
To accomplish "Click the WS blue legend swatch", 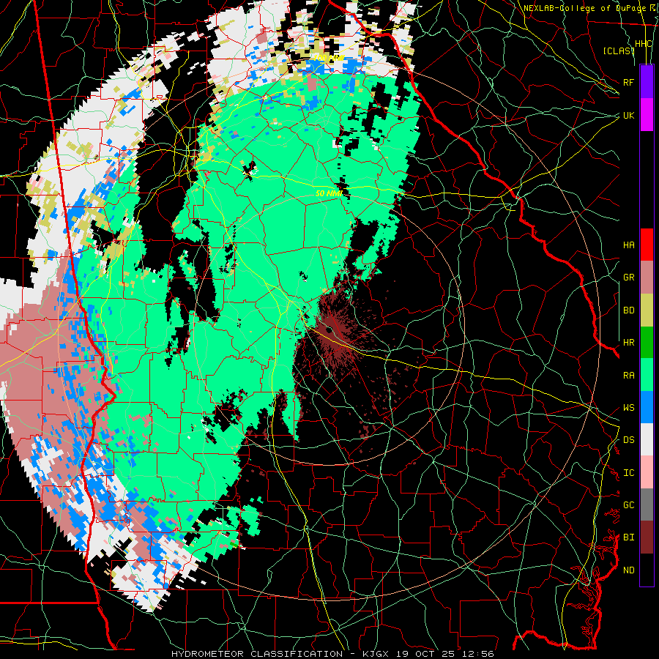I will (647, 407).
